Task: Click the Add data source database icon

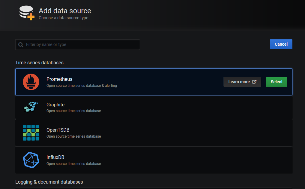Action: [27, 13]
